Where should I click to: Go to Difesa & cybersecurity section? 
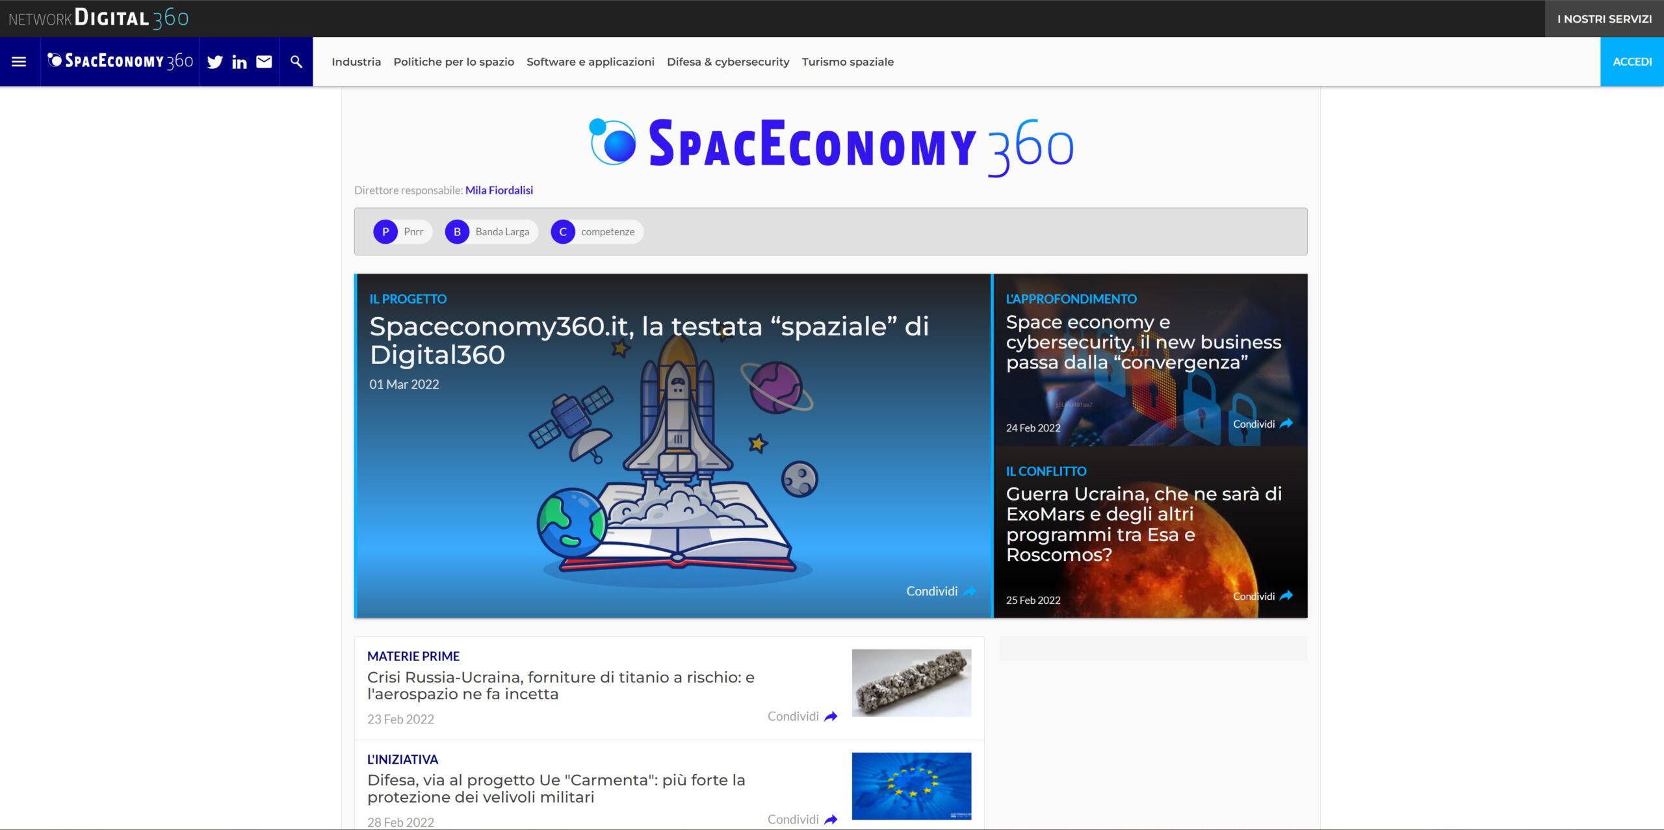(x=728, y=62)
